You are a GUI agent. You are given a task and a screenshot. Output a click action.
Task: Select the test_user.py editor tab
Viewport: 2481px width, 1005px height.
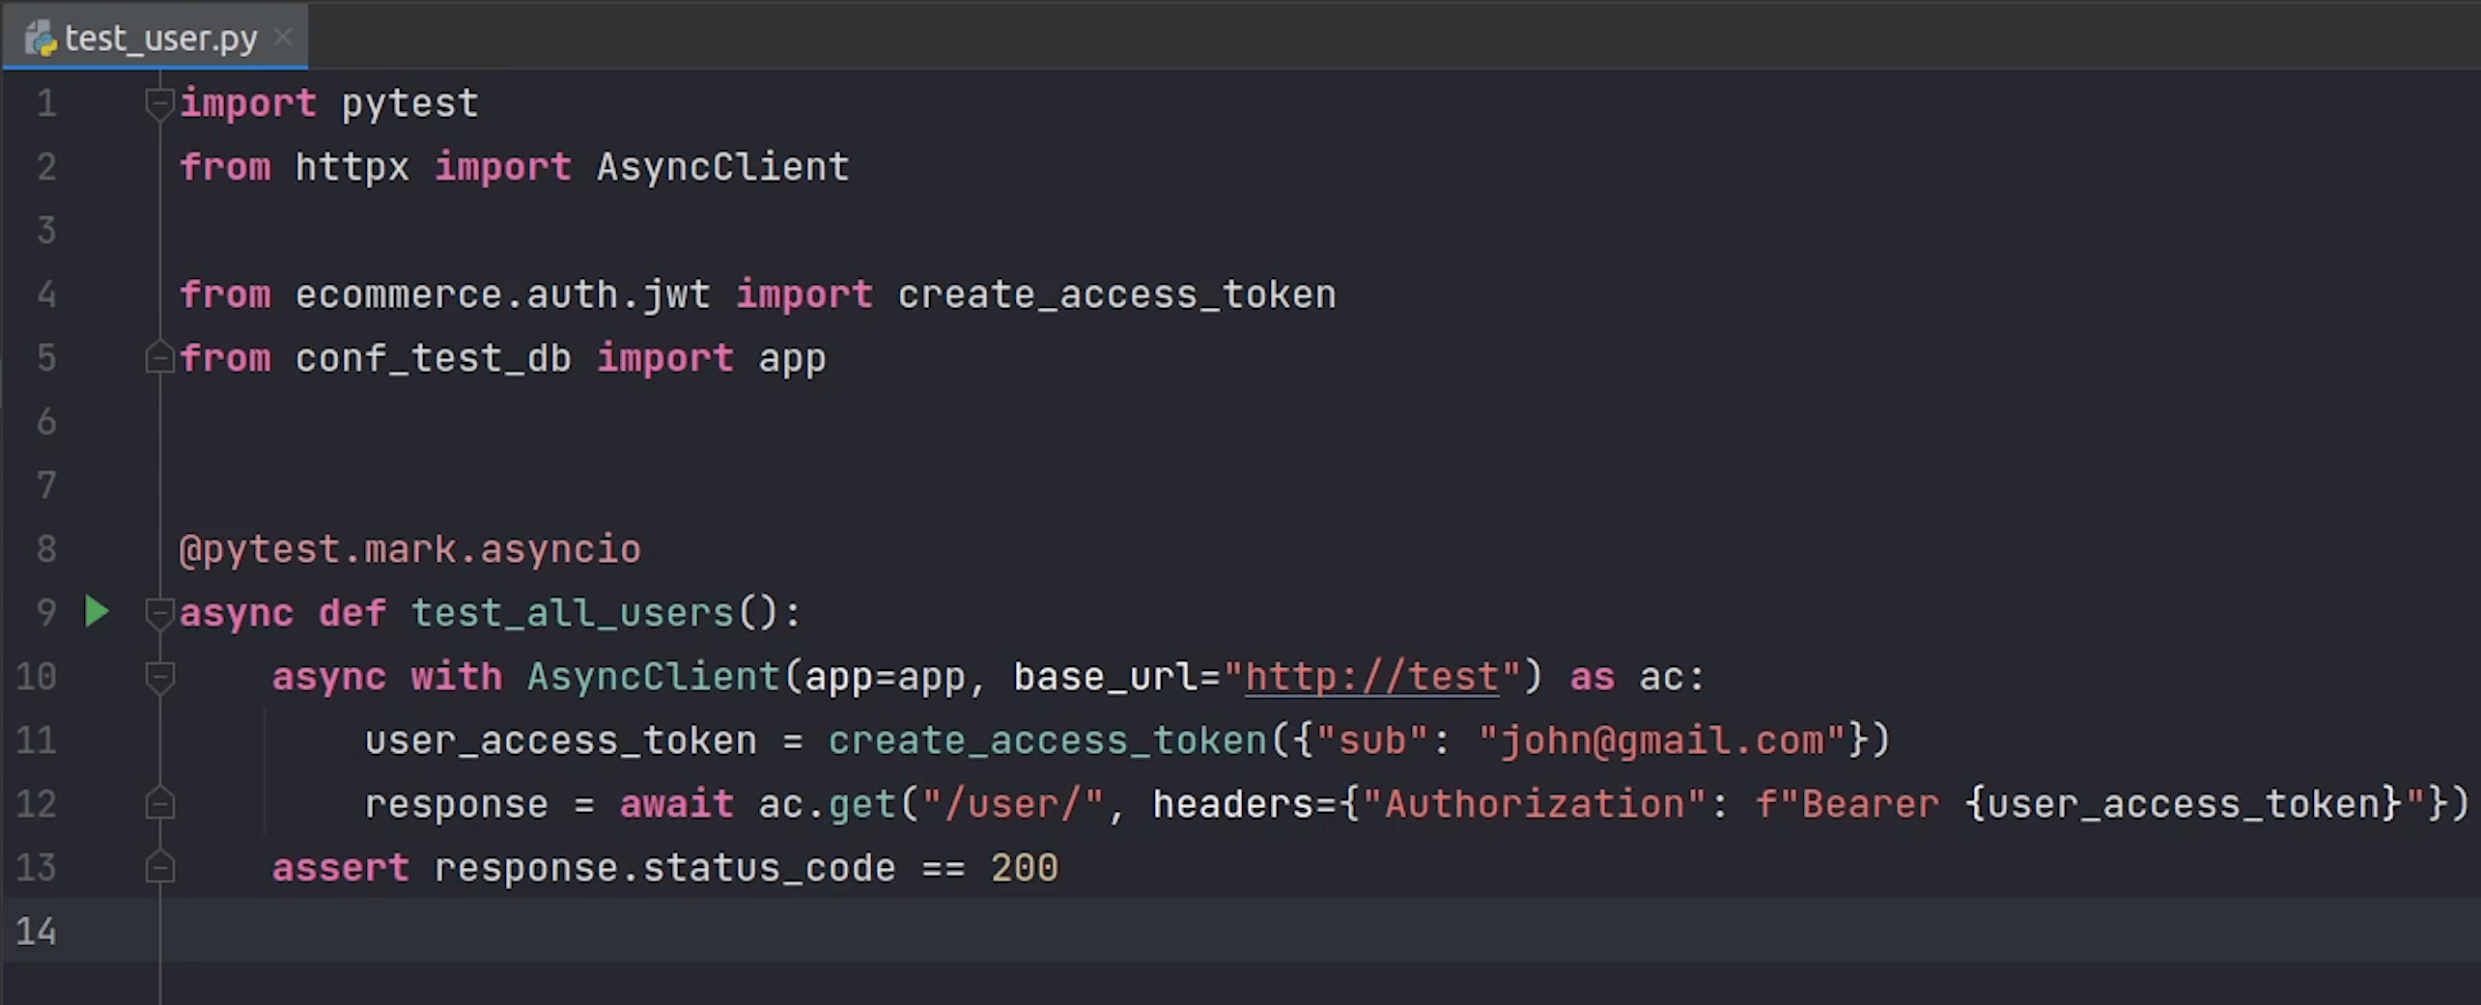160,39
